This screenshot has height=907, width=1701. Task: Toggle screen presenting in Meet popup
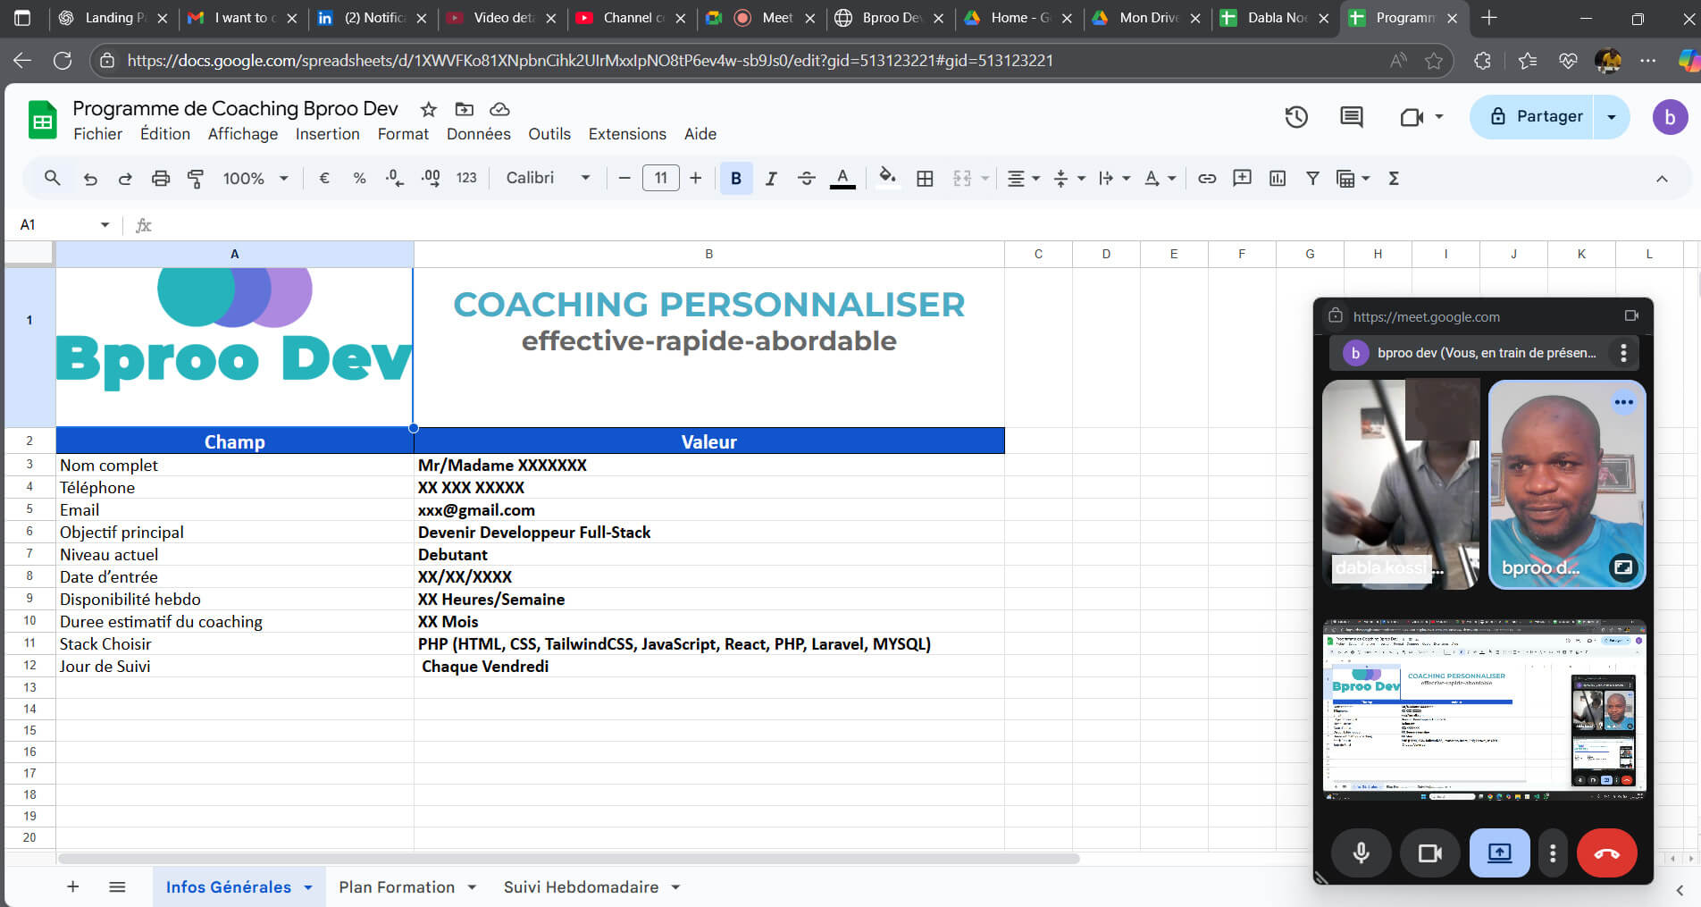coord(1500,853)
